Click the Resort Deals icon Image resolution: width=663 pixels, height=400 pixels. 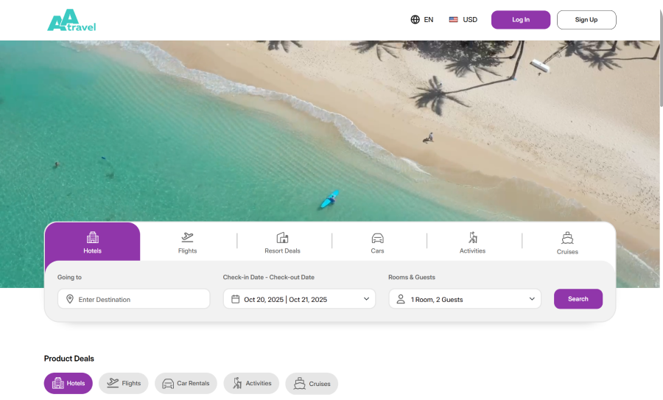(x=282, y=237)
